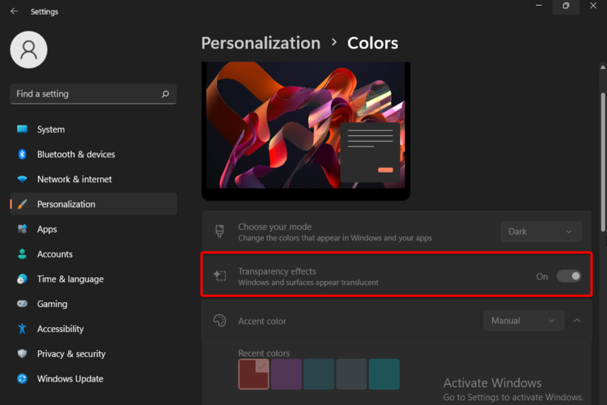
Task: Open the Accent color Manual dropdown
Action: coord(523,321)
